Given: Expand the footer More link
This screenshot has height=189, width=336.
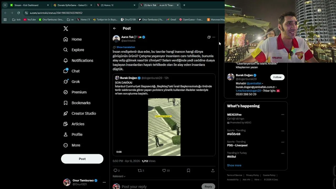Looking at the screenshot, I should 258,180.
